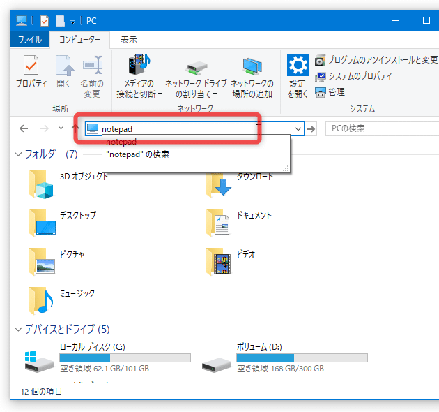The height and width of the screenshot is (412, 439).
Task: Click the Go arrow beside address bar
Action: pos(311,128)
